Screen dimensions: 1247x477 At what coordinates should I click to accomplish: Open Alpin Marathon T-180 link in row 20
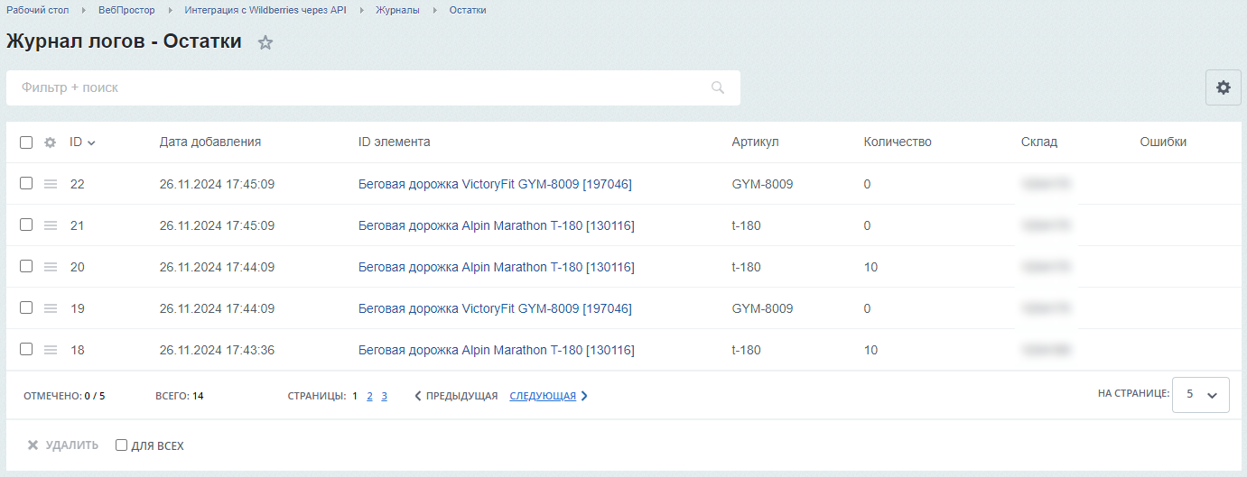click(x=497, y=267)
